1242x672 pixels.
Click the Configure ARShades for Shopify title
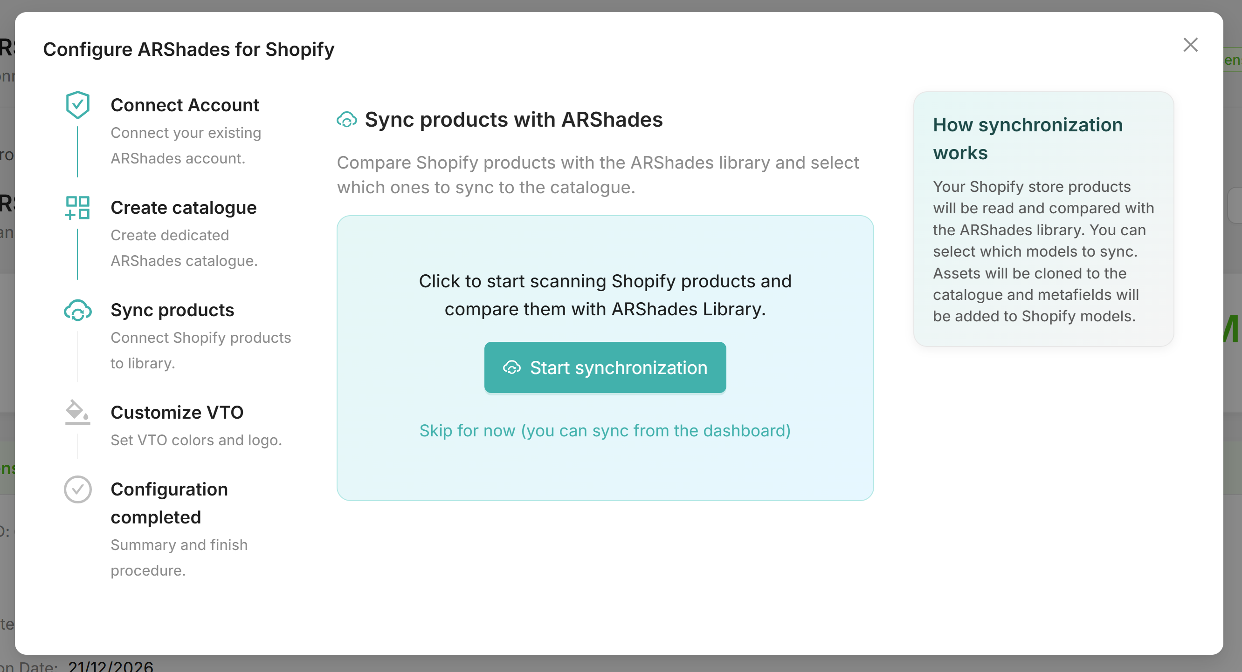188,49
